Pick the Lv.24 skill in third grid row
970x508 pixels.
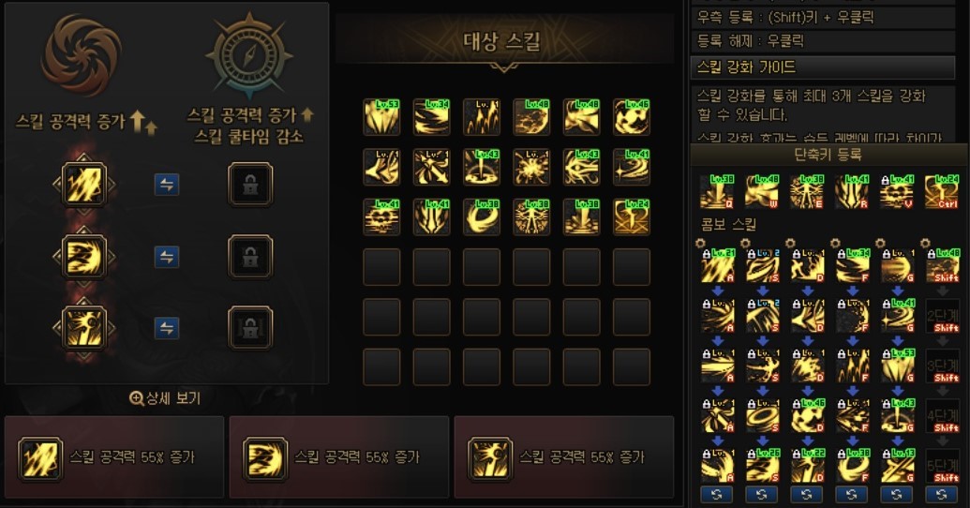(x=632, y=217)
